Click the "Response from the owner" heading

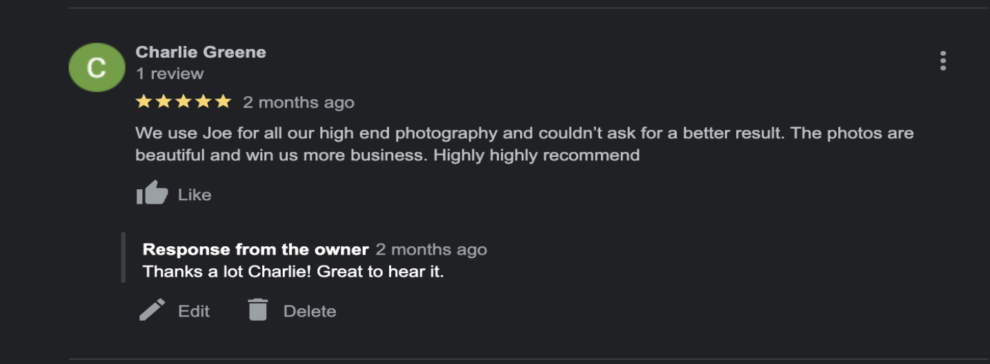tap(255, 249)
